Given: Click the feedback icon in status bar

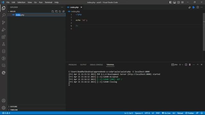Looking at the screenshot, I should 197,113.
